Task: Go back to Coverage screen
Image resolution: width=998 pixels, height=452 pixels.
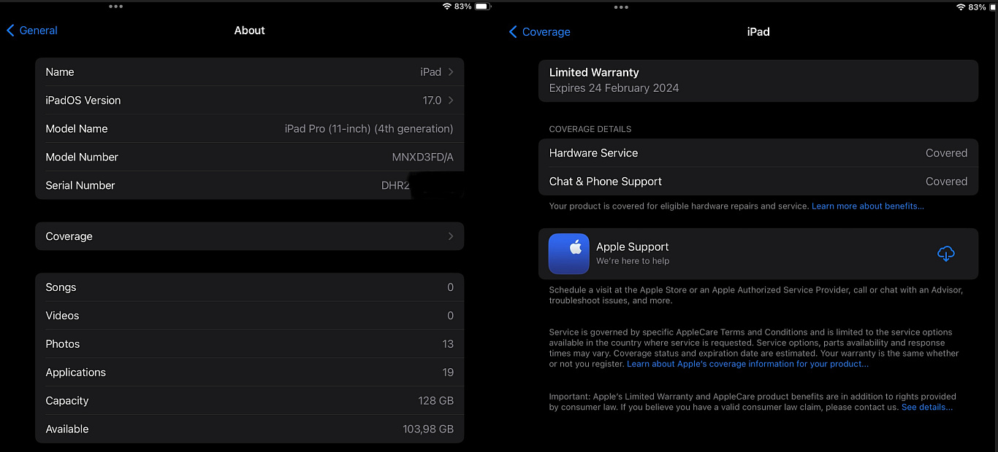Action: coord(539,32)
